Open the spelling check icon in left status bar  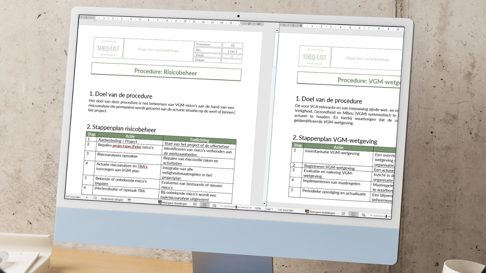[95, 198]
